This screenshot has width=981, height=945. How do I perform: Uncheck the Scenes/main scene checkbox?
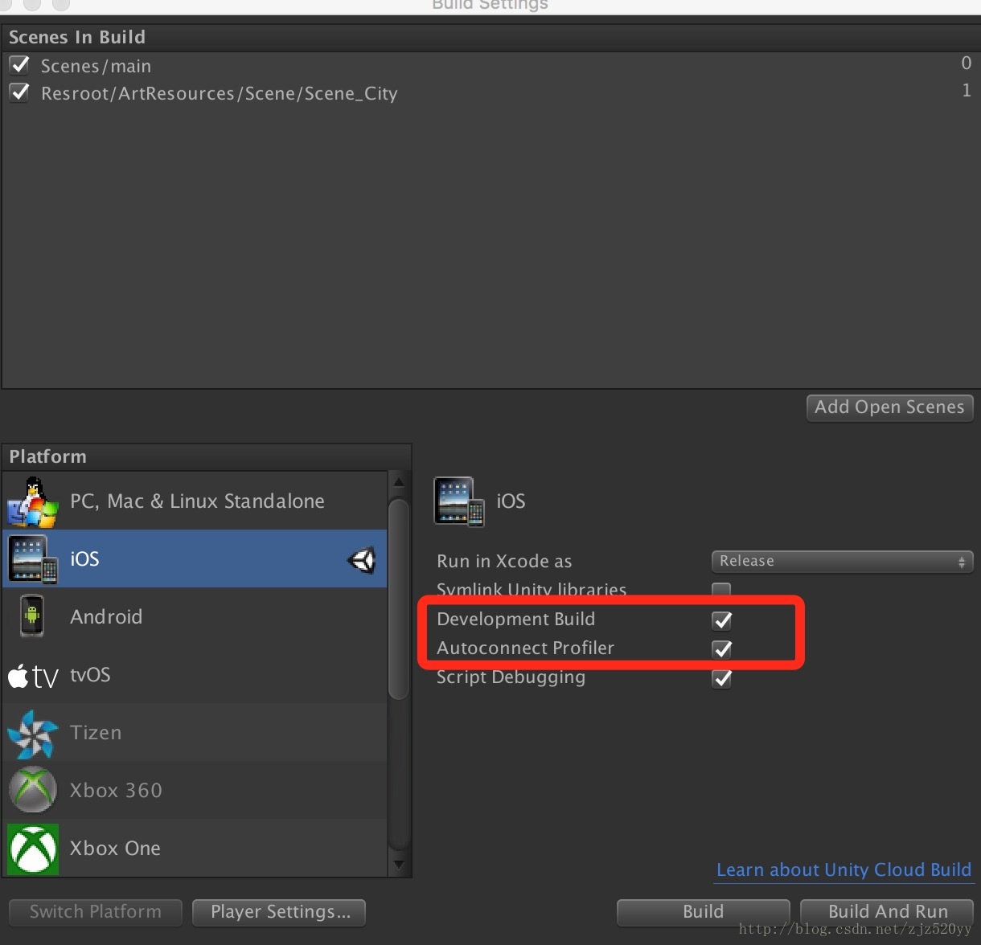(x=19, y=65)
